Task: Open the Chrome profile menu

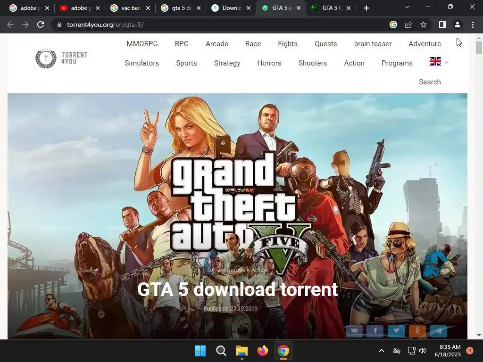Action: pos(458,25)
